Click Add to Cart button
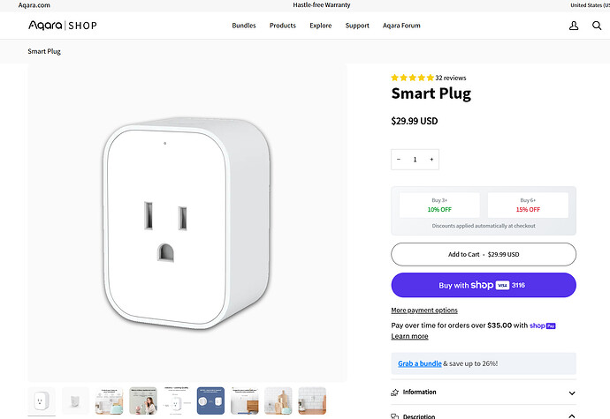610x419 pixels. [x=484, y=254]
